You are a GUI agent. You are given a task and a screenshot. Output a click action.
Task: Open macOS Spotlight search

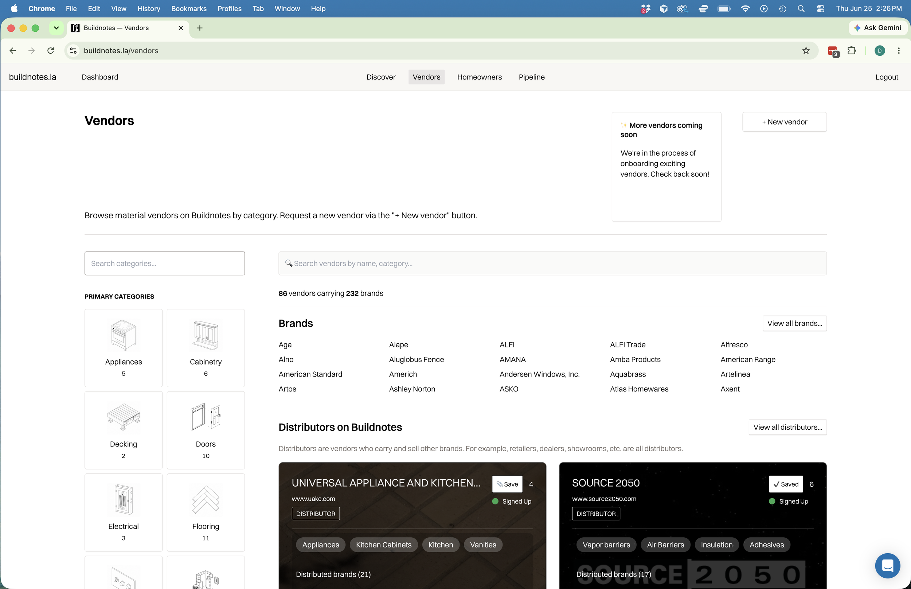[801, 8]
